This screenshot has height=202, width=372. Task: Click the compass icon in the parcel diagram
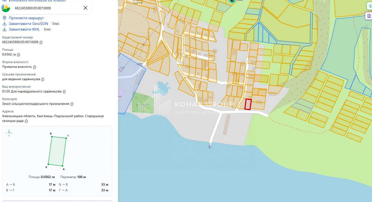point(9,133)
